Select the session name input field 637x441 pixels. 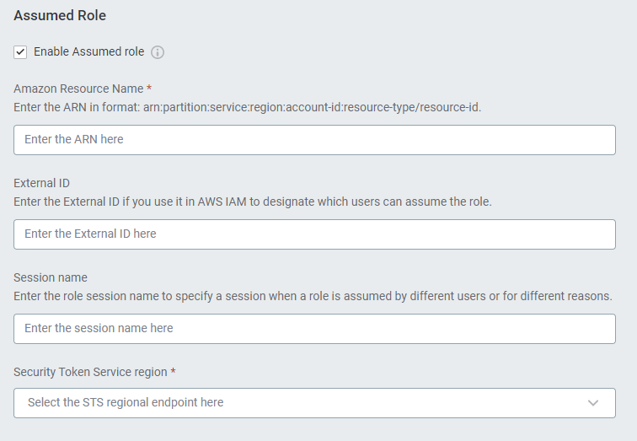pos(314,329)
